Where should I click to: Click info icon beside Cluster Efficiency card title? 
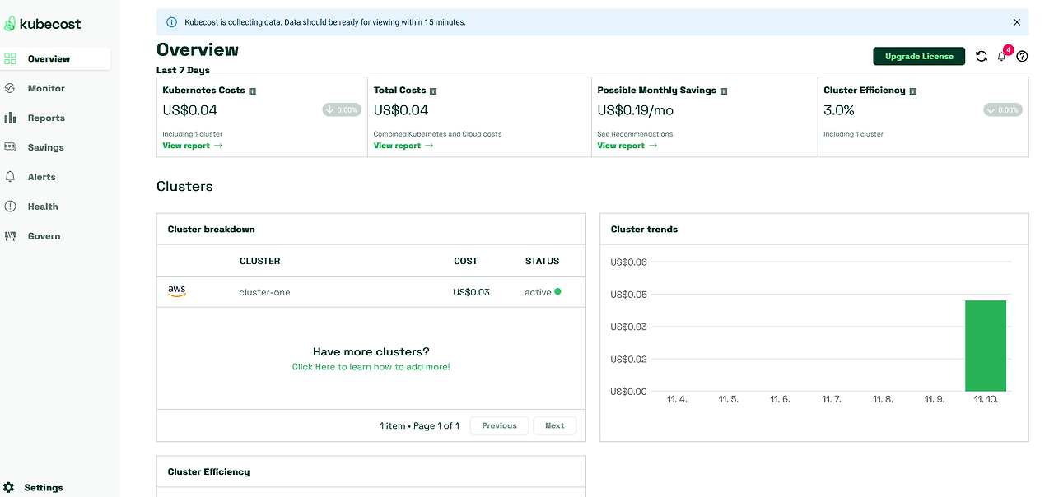pos(913,91)
